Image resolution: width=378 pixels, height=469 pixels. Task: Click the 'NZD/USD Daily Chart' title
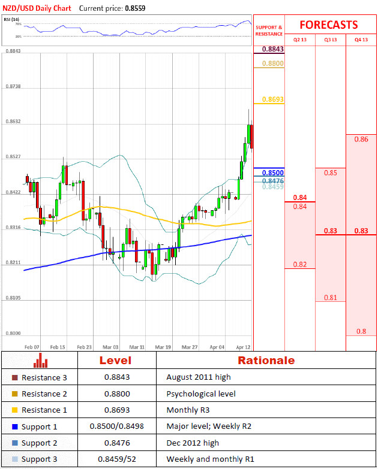pos(37,8)
